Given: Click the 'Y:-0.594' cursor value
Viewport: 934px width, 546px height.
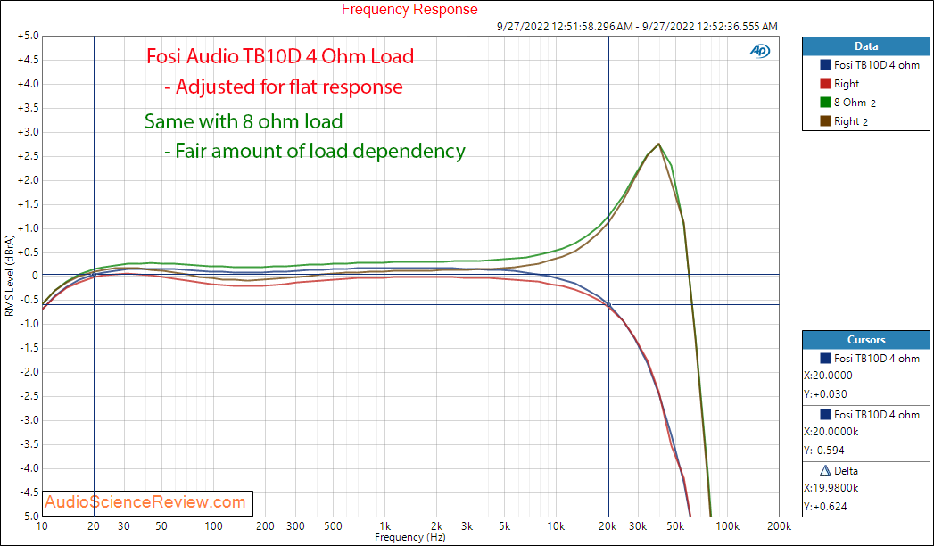Looking at the screenshot, I should (823, 451).
